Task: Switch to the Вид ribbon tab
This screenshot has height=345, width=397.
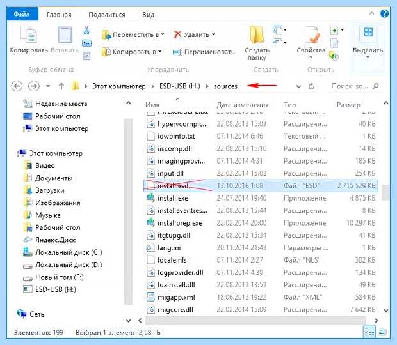Action: click(148, 15)
